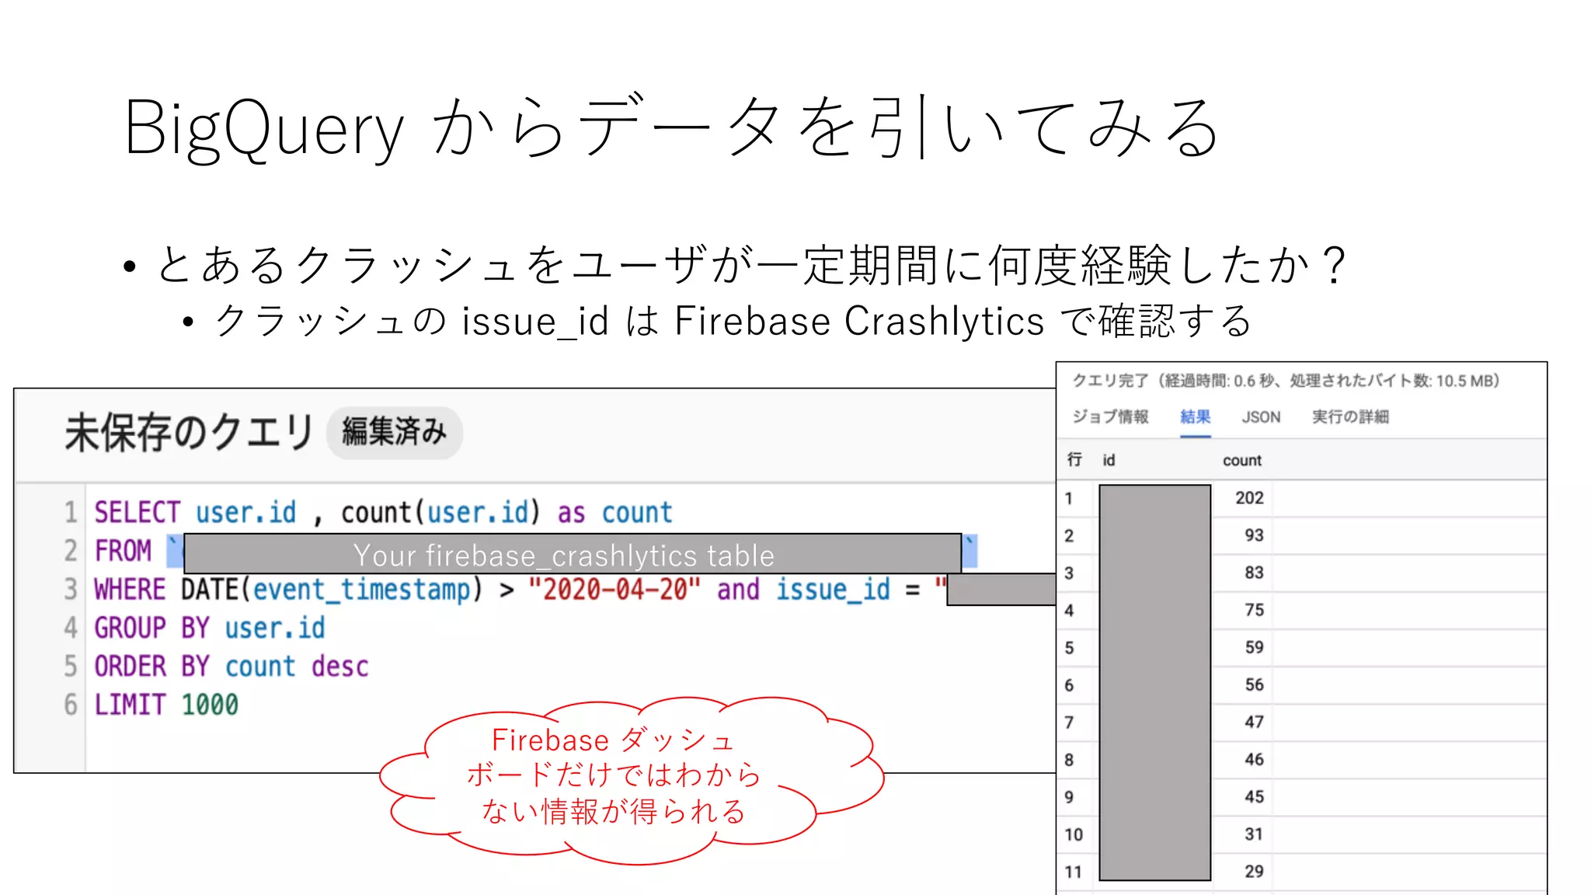The image size is (1591, 895).
Task: Click issue_id in the WHERE clause
Action: 833,590
